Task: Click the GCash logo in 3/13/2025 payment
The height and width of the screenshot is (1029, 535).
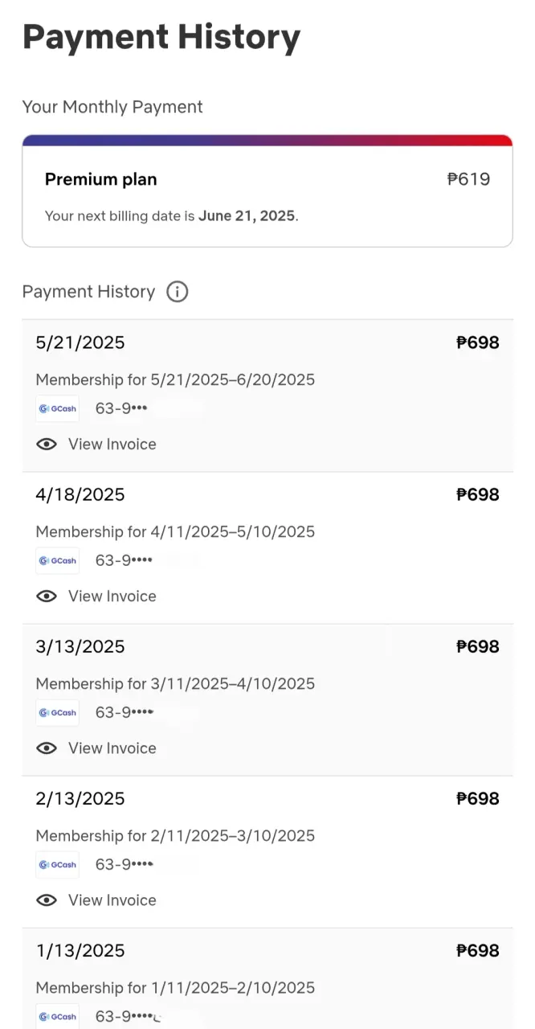Action: click(x=58, y=712)
